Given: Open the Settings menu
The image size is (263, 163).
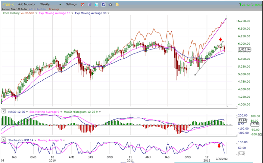Looking at the screenshot, I should pos(71,5).
